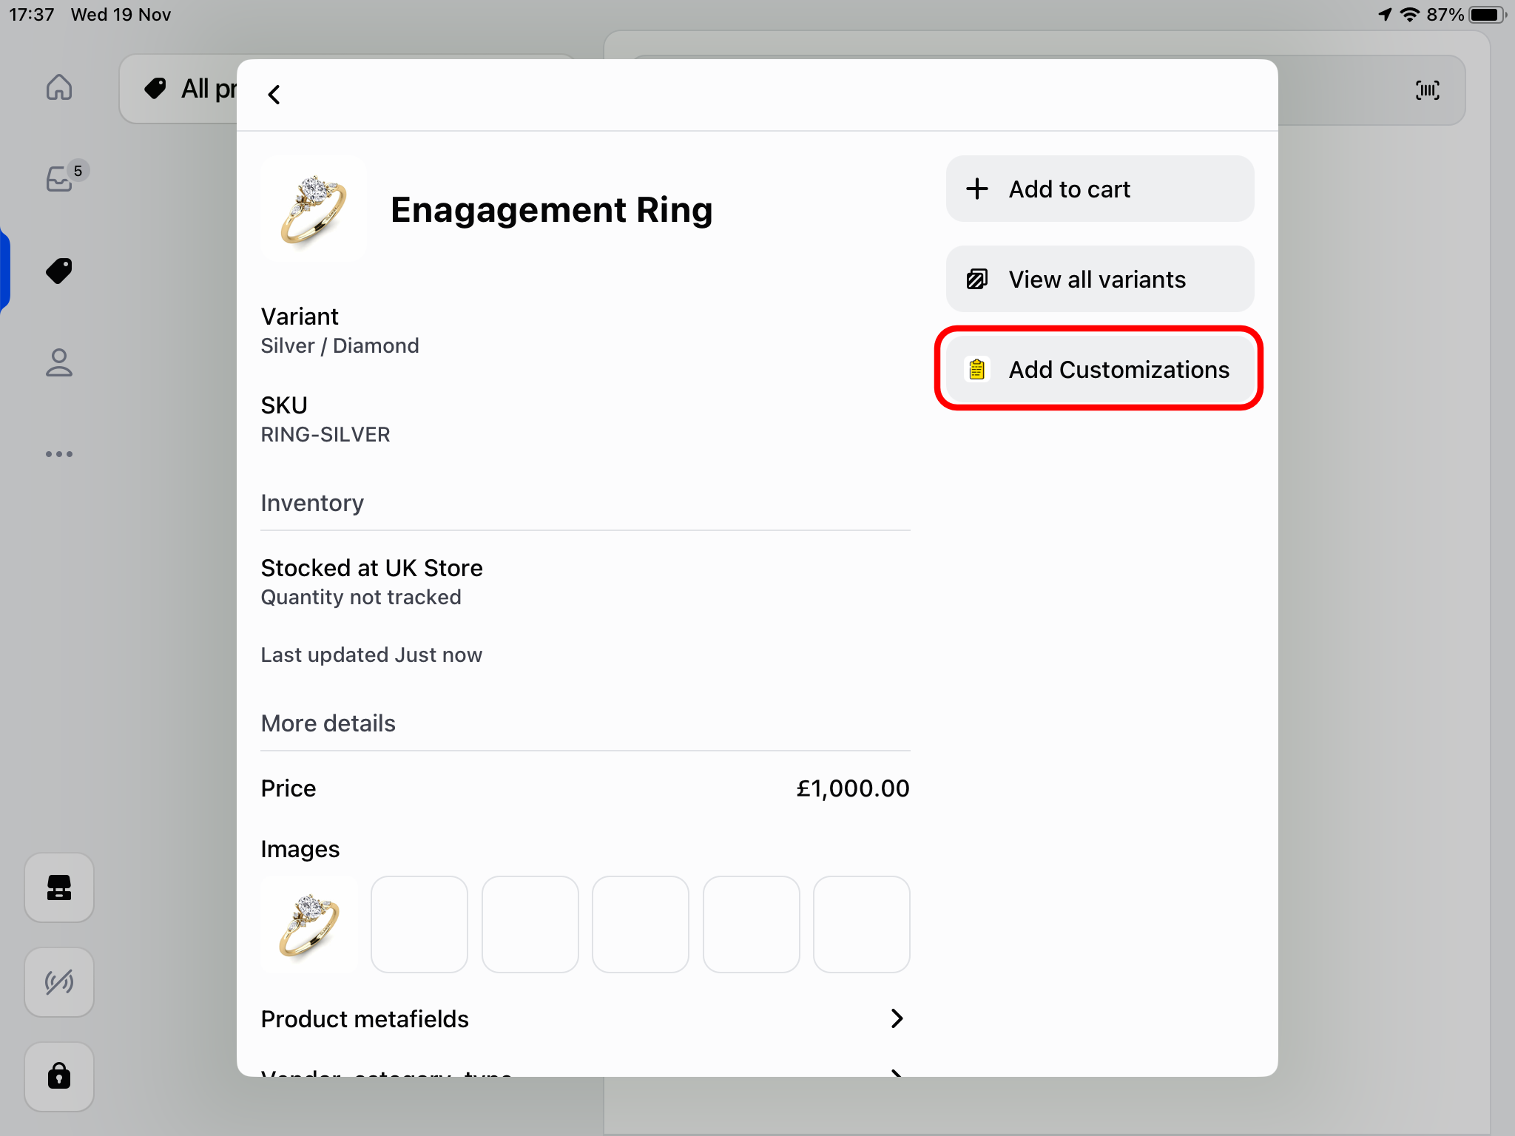Expand Product metafields
The height and width of the screenshot is (1136, 1515).
(x=584, y=1018)
